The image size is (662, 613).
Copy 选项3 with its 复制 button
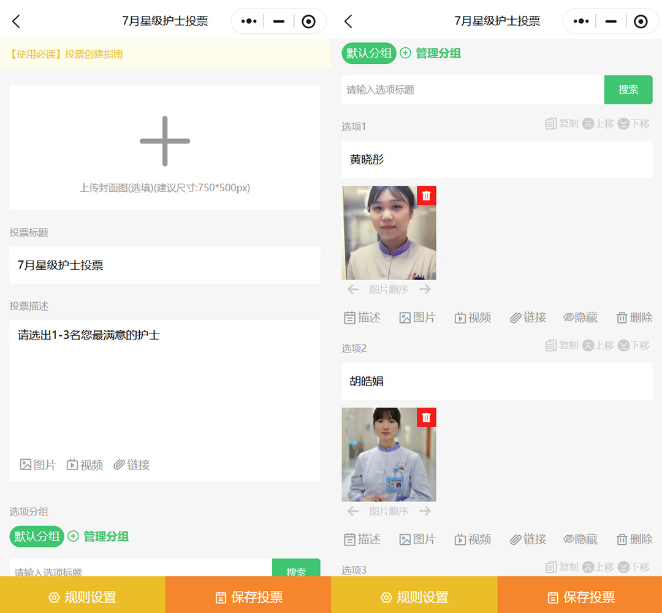(561, 567)
